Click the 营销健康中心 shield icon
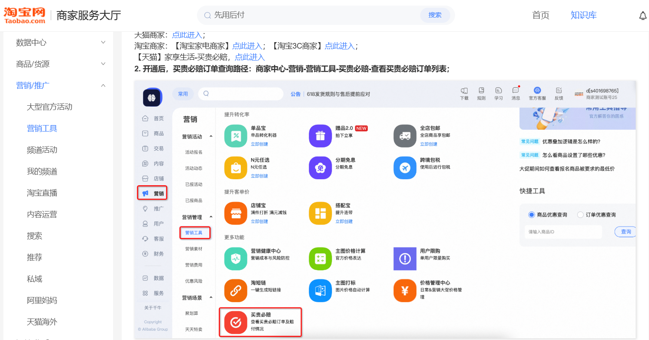The height and width of the screenshot is (340, 649). (x=236, y=259)
